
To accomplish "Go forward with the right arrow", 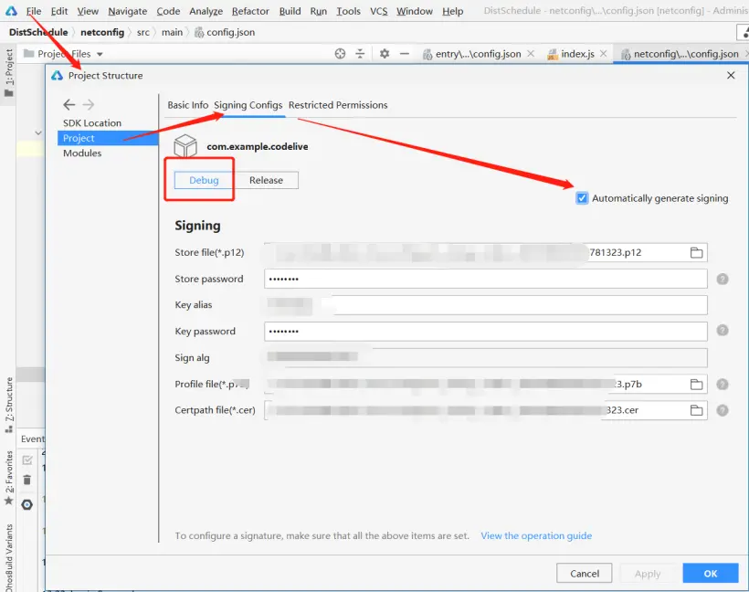I will [89, 105].
